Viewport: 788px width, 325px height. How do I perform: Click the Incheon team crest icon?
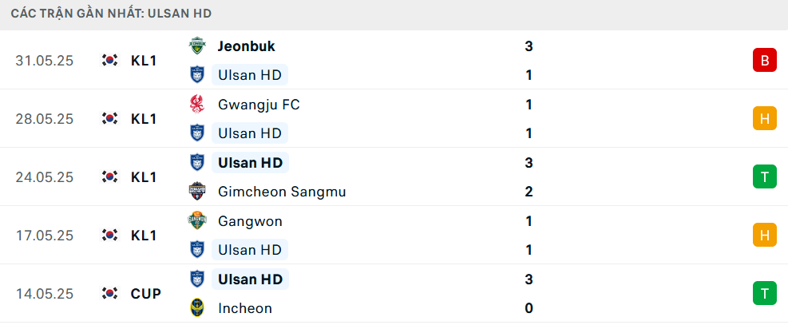click(x=197, y=308)
